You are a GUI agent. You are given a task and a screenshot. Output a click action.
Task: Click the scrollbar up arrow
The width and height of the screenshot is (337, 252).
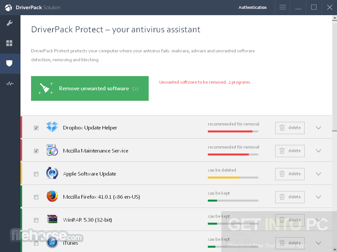coord(334,18)
